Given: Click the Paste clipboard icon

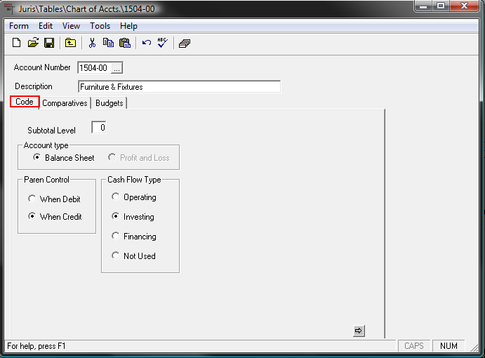Looking at the screenshot, I should 124,43.
